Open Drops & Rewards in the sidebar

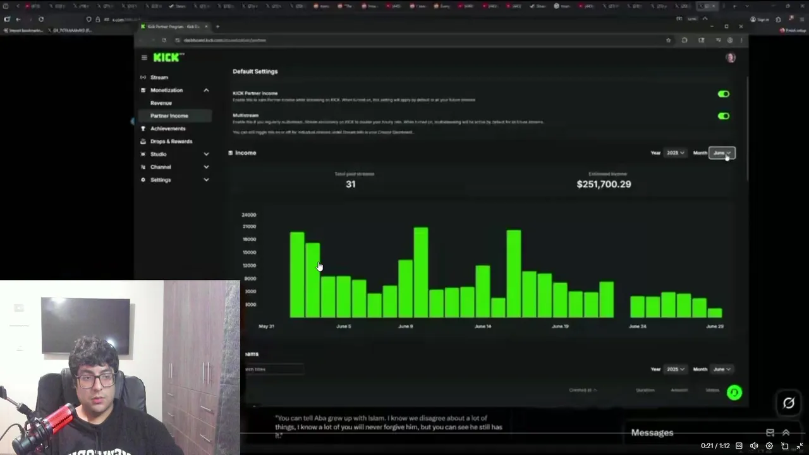171,142
